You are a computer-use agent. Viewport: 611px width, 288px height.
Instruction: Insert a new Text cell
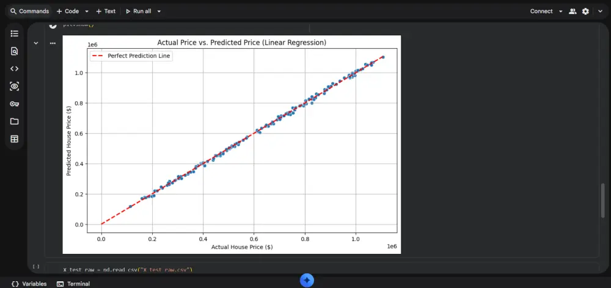pos(106,11)
